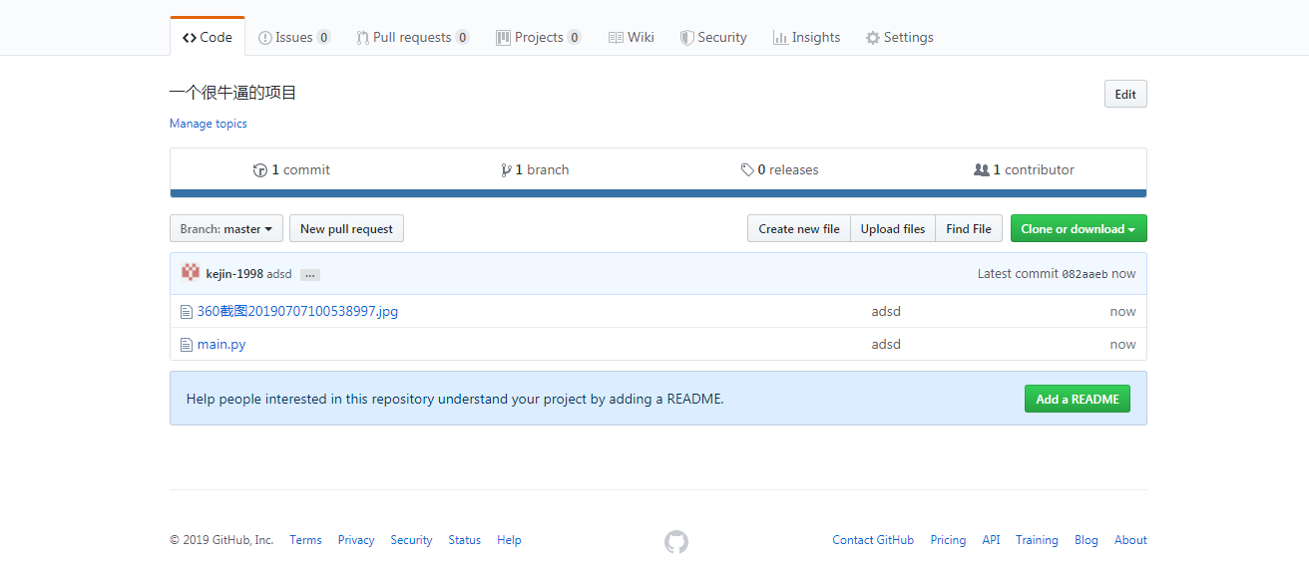Open the Branch: master dropdown
The image size is (1309, 566).
pos(226,228)
